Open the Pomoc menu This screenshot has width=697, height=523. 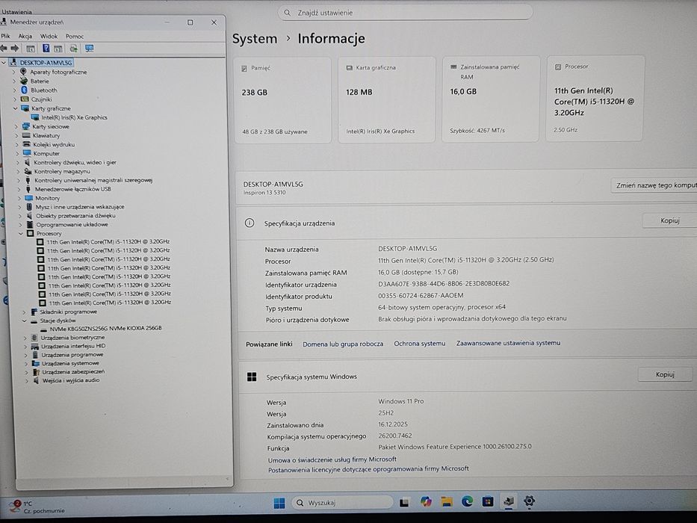(74, 36)
